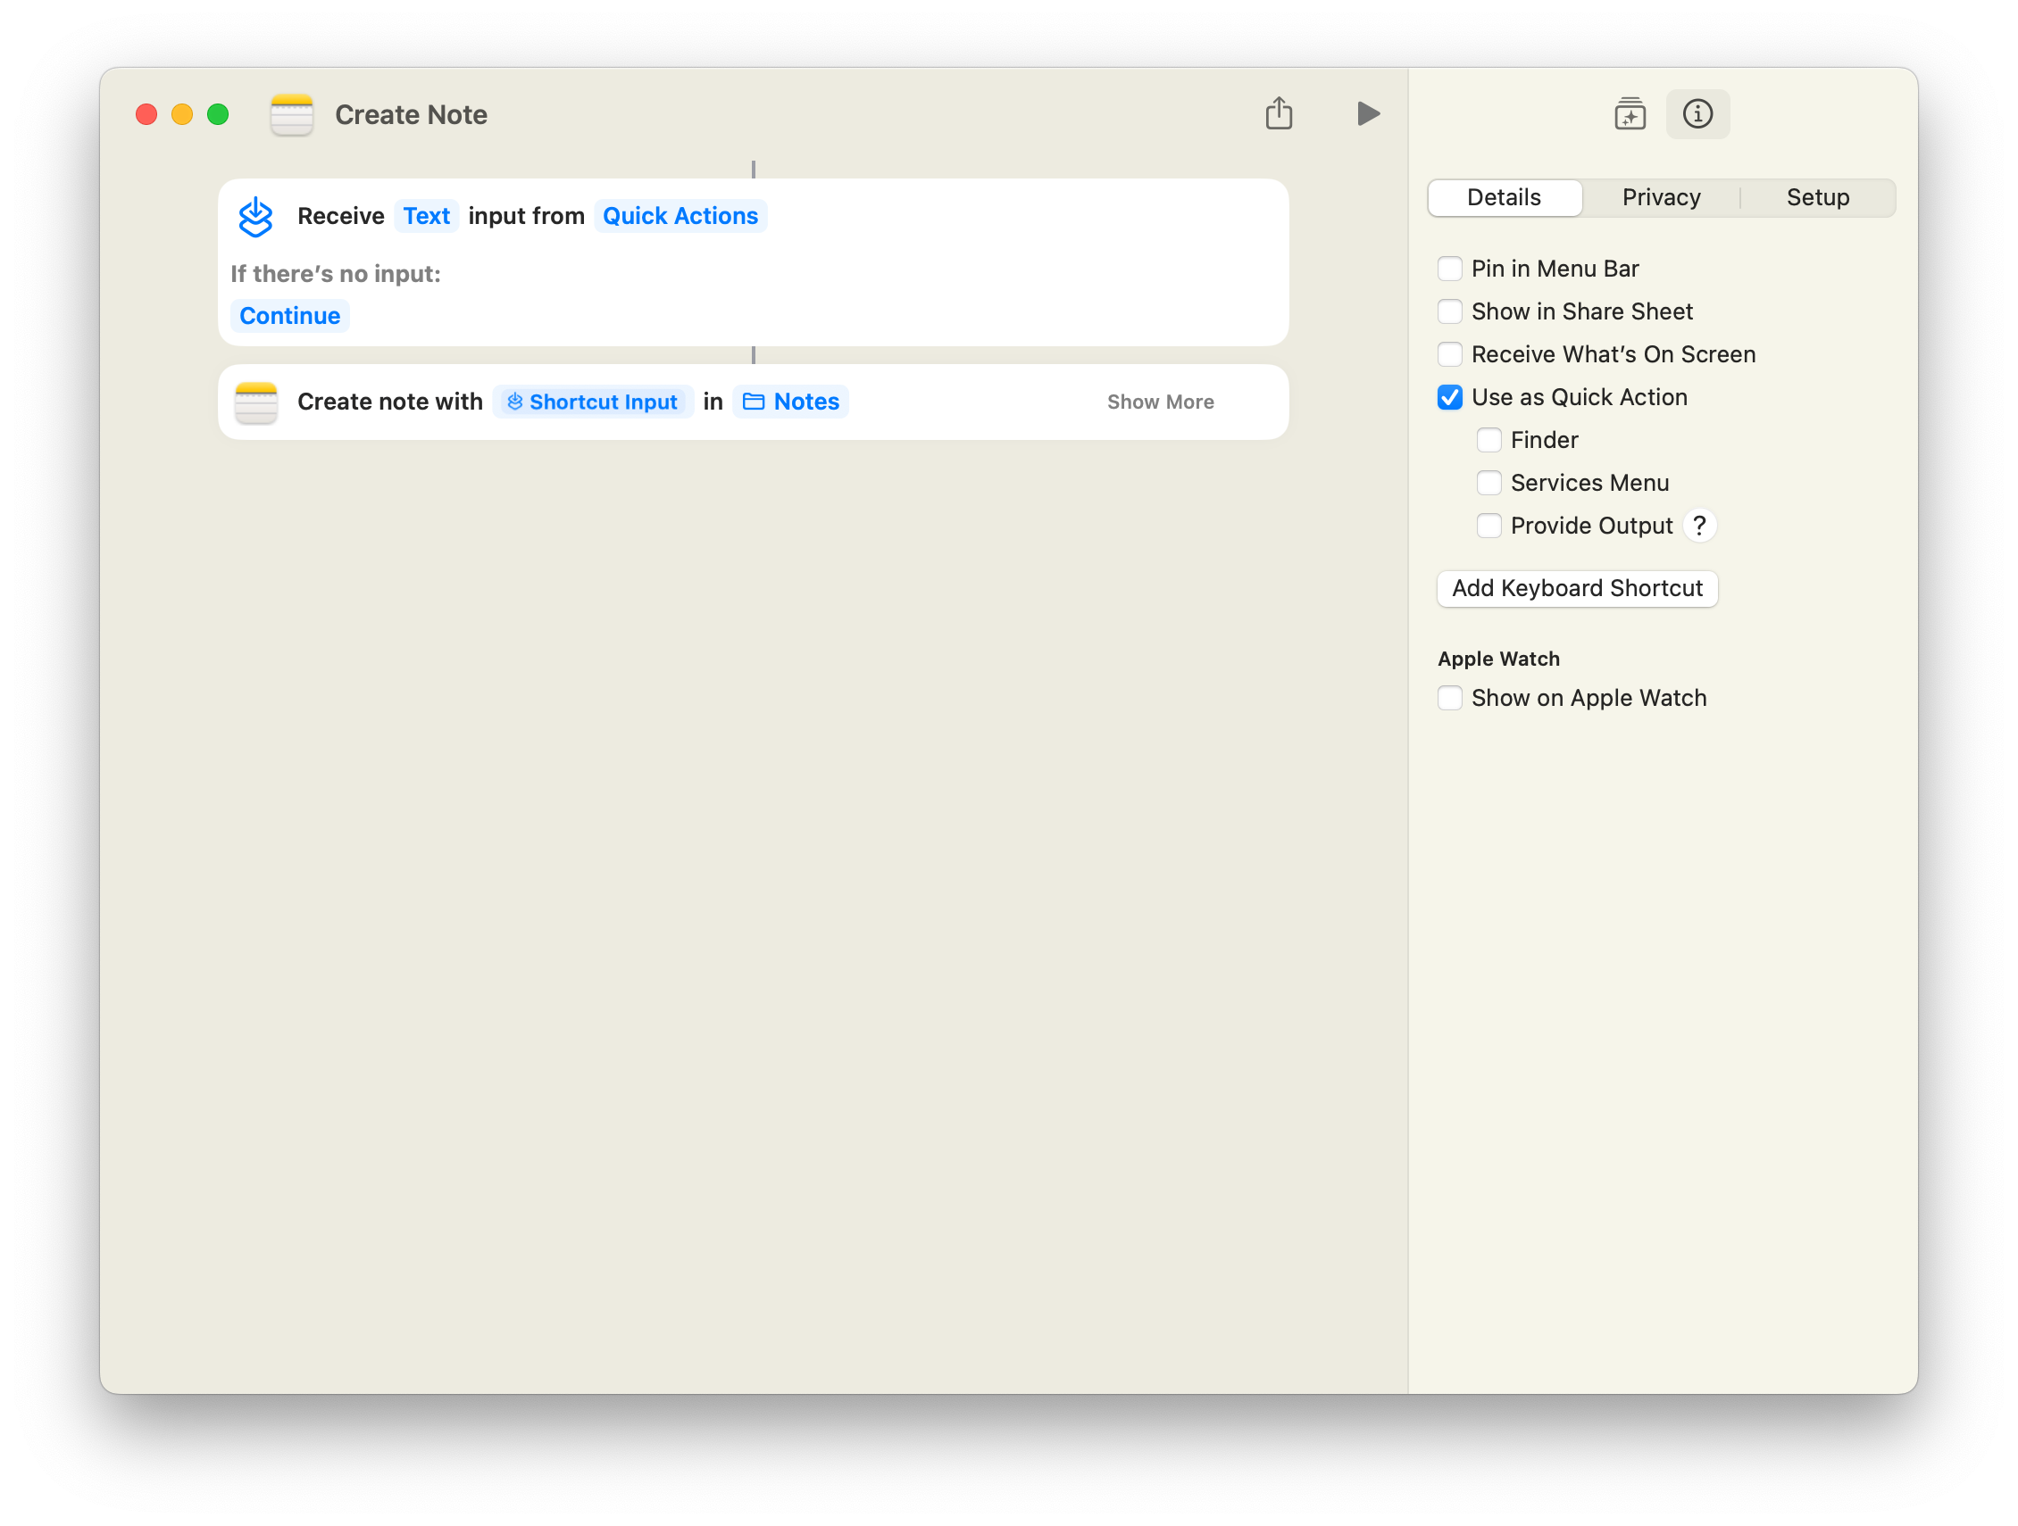
Task: Click the green zoom window button
Action: point(218,114)
